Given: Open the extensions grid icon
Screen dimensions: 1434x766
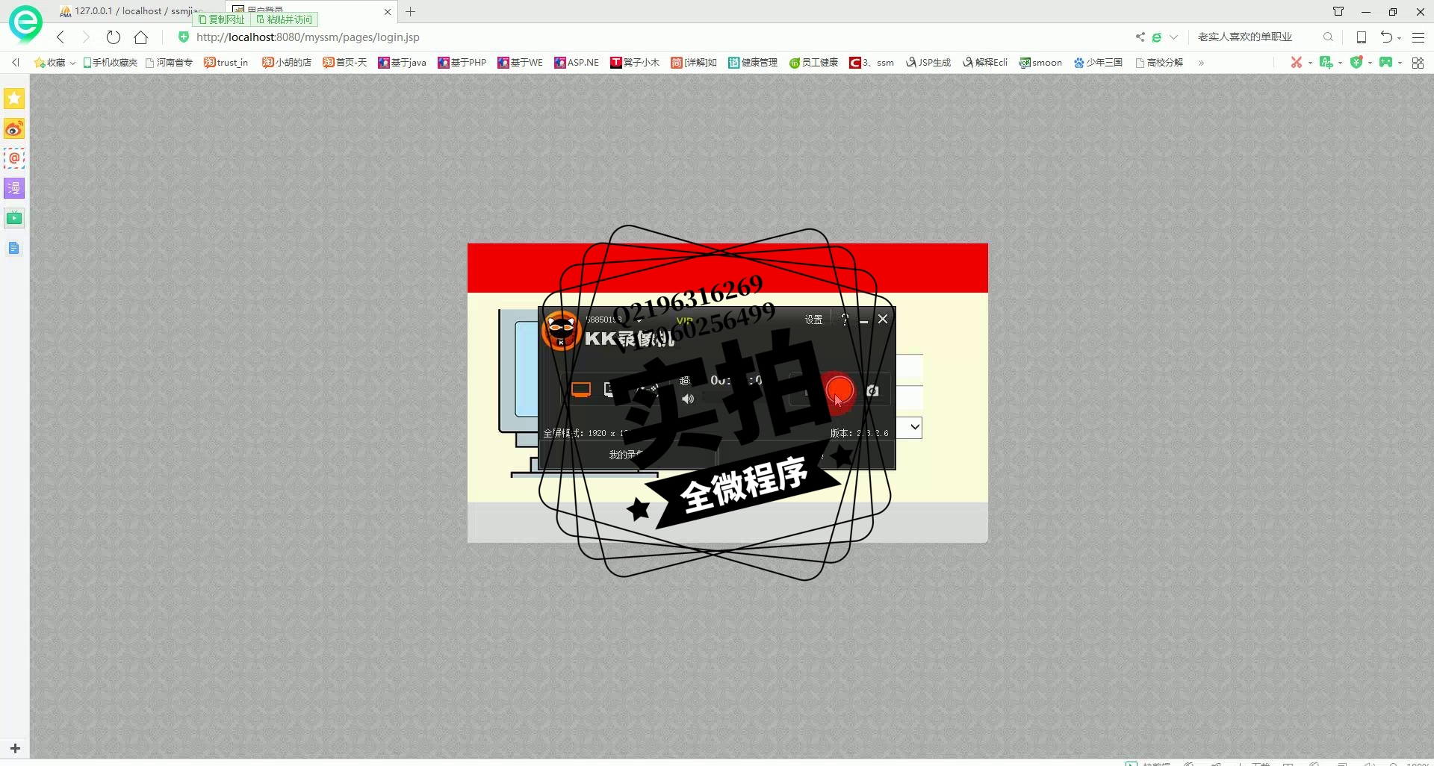Looking at the screenshot, I should [1418, 63].
